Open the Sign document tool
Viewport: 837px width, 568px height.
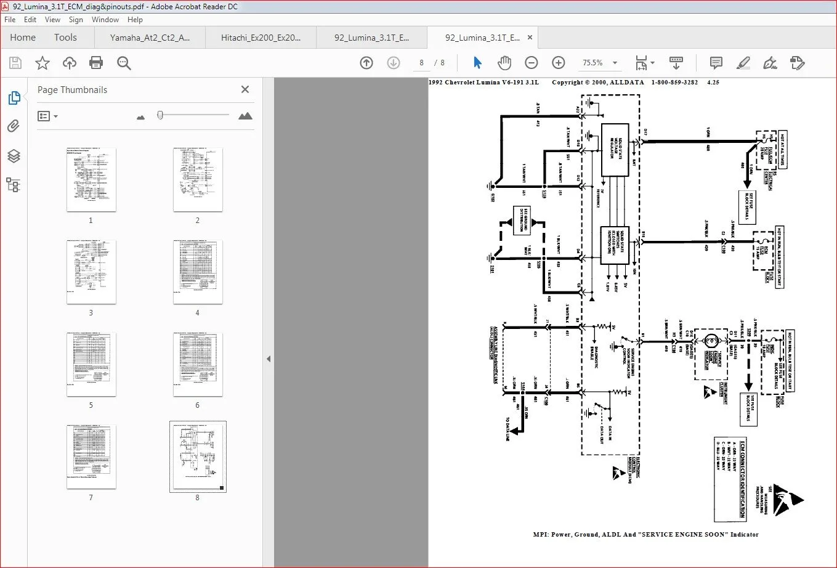(x=770, y=63)
